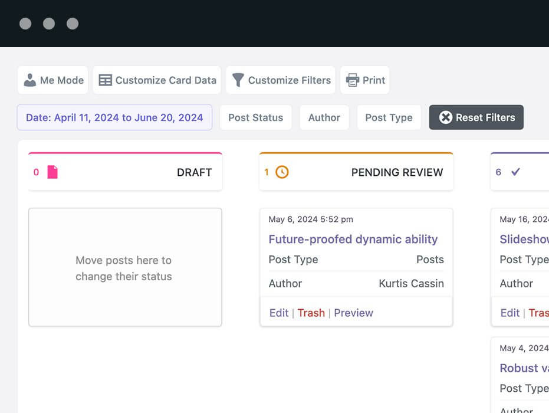Edit the Future-proofed dynamic ability post
Viewport: 549px width, 413px height.
(279, 313)
